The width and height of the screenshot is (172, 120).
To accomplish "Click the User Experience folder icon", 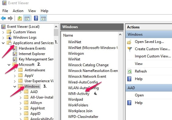I will coord(20,81).
